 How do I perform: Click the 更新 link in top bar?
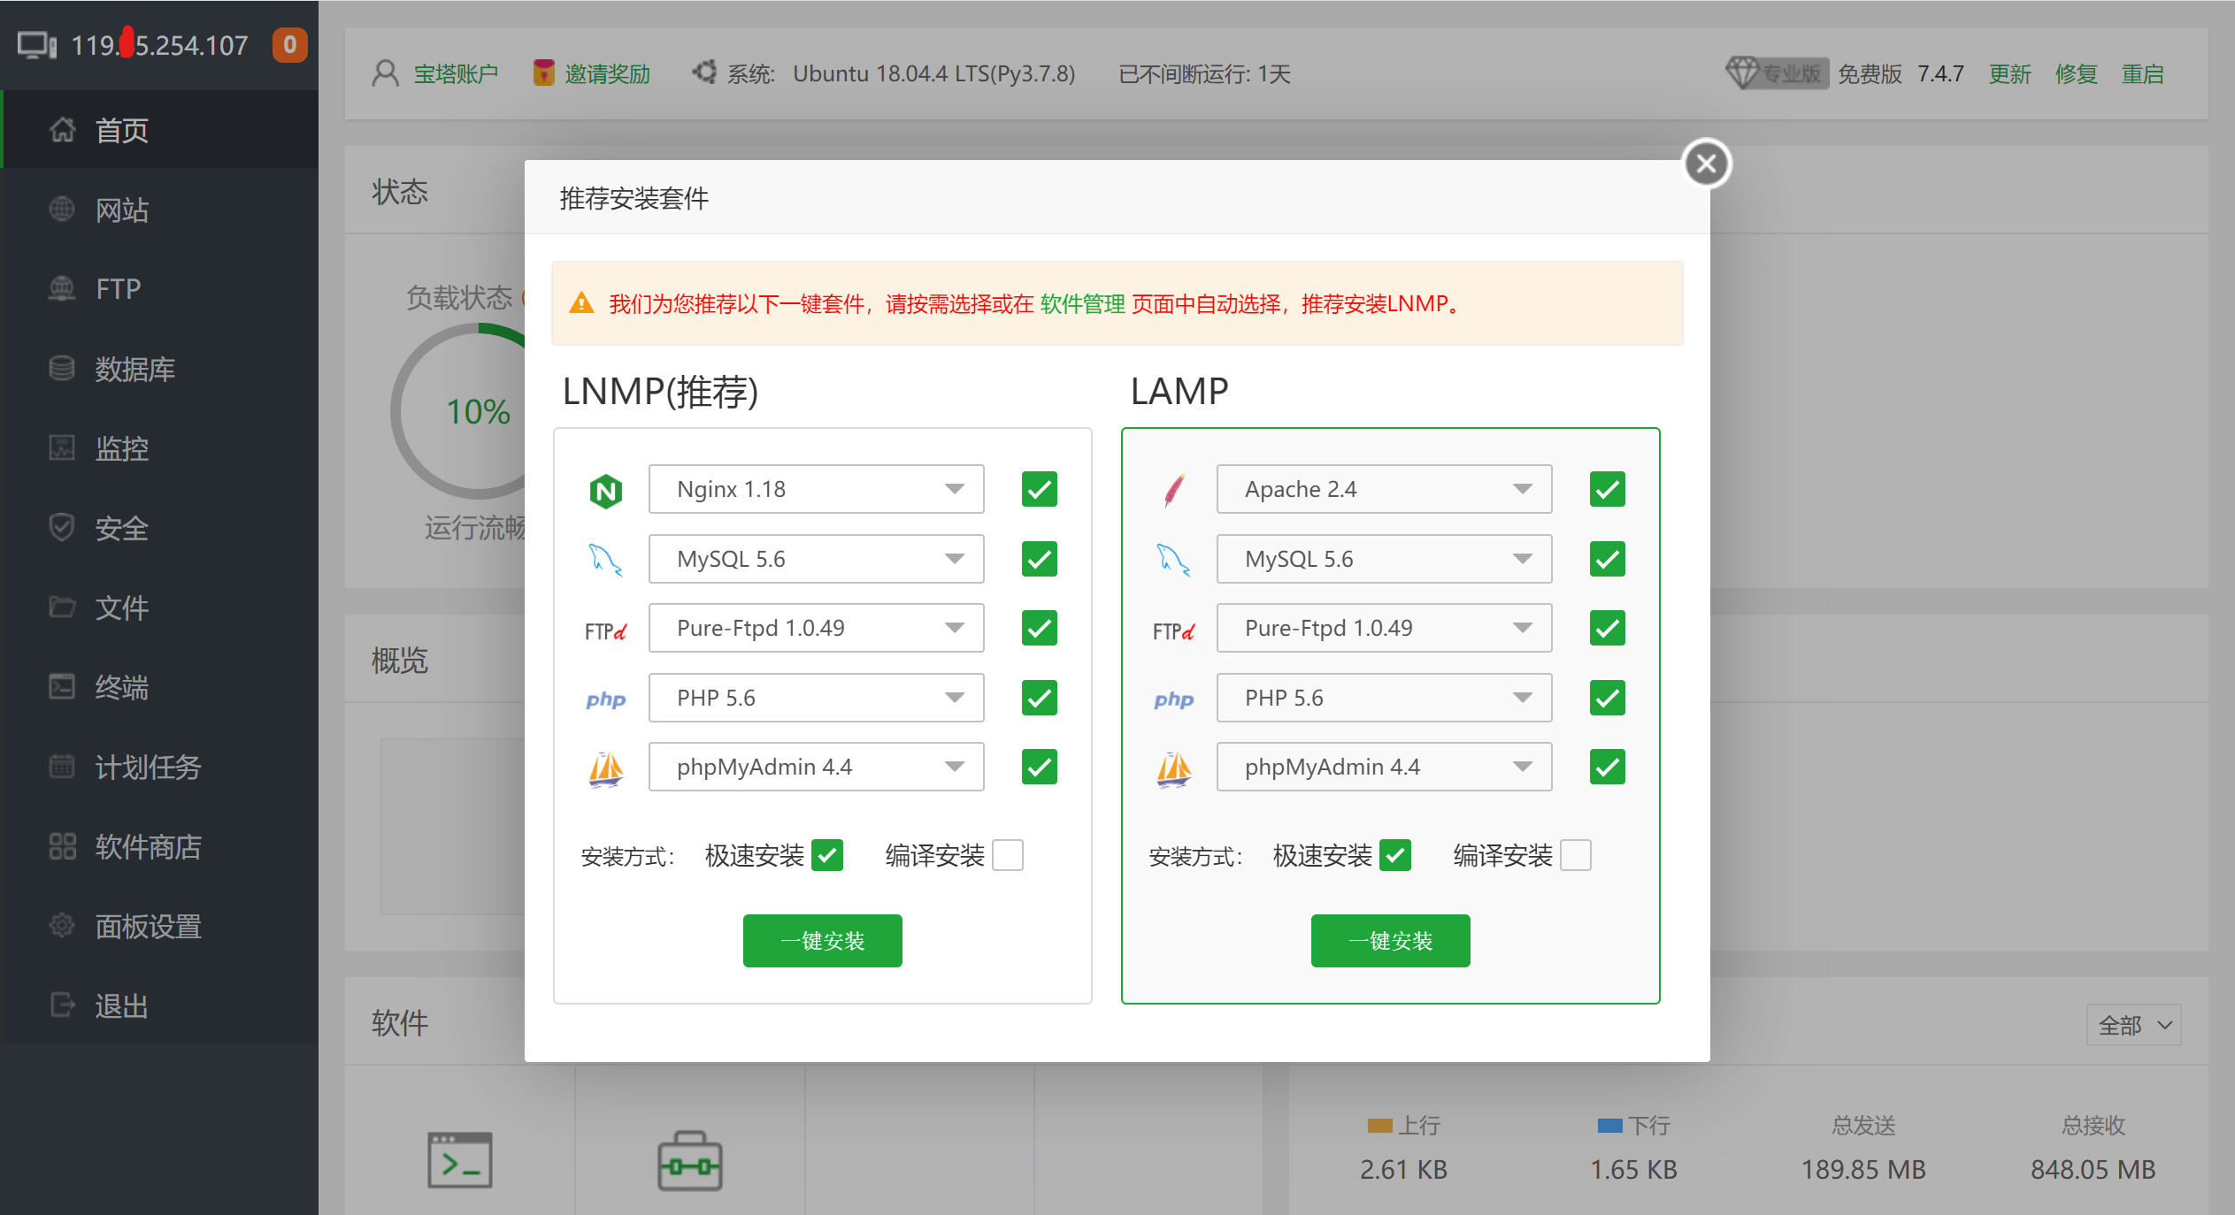[2009, 73]
